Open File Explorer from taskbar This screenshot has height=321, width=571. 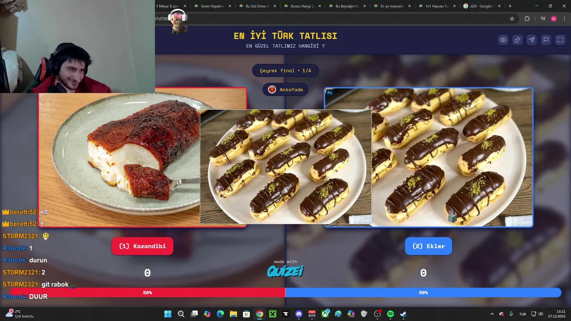(233, 314)
